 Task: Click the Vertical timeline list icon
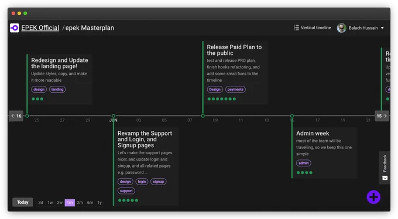click(296, 27)
